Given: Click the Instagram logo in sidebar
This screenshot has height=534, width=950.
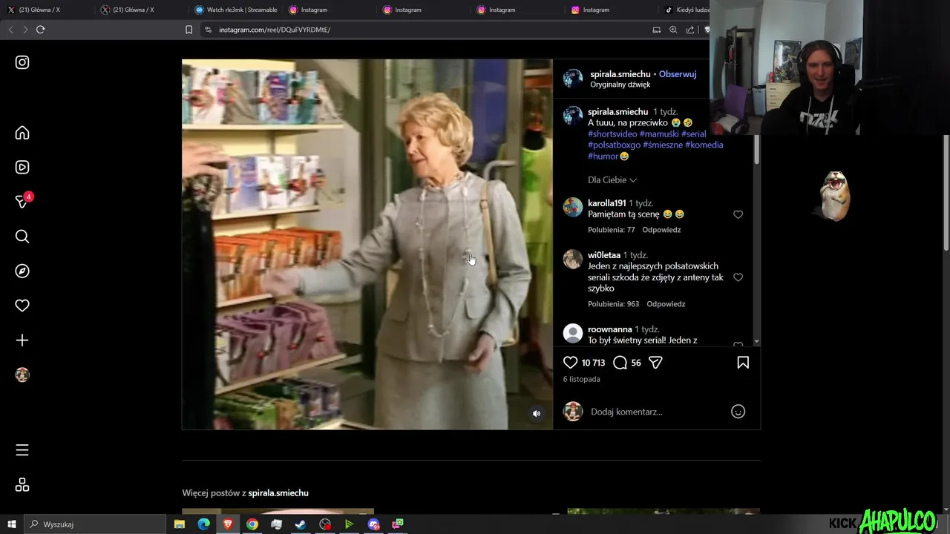Looking at the screenshot, I should click(22, 62).
